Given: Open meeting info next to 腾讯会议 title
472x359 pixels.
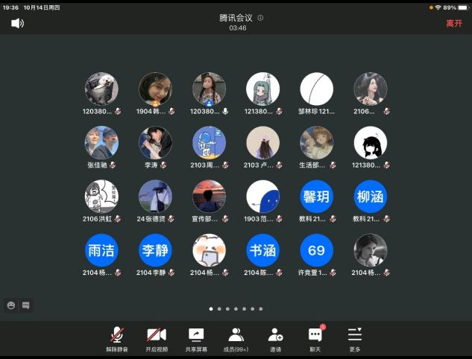Looking at the screenshot, I should click(x=260, y=18).
